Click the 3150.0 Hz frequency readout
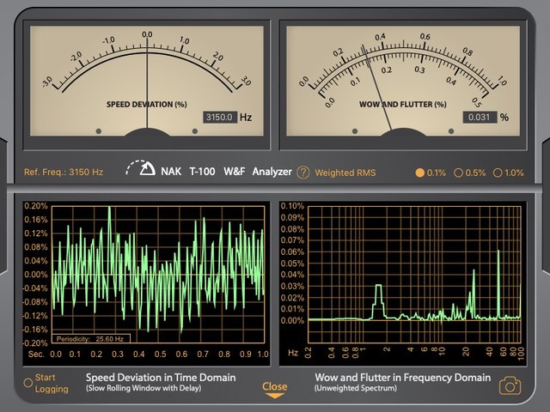 219,117
